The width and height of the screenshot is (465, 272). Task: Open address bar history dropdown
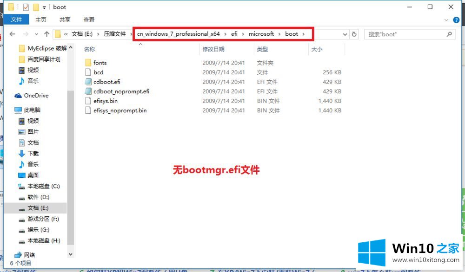(345, 34)
